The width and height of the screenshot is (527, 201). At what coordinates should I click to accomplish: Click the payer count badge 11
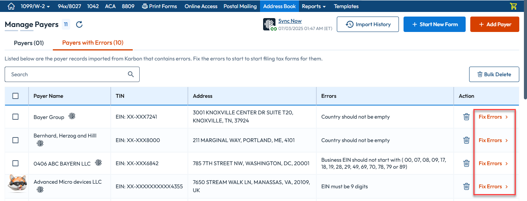point(66,25)
